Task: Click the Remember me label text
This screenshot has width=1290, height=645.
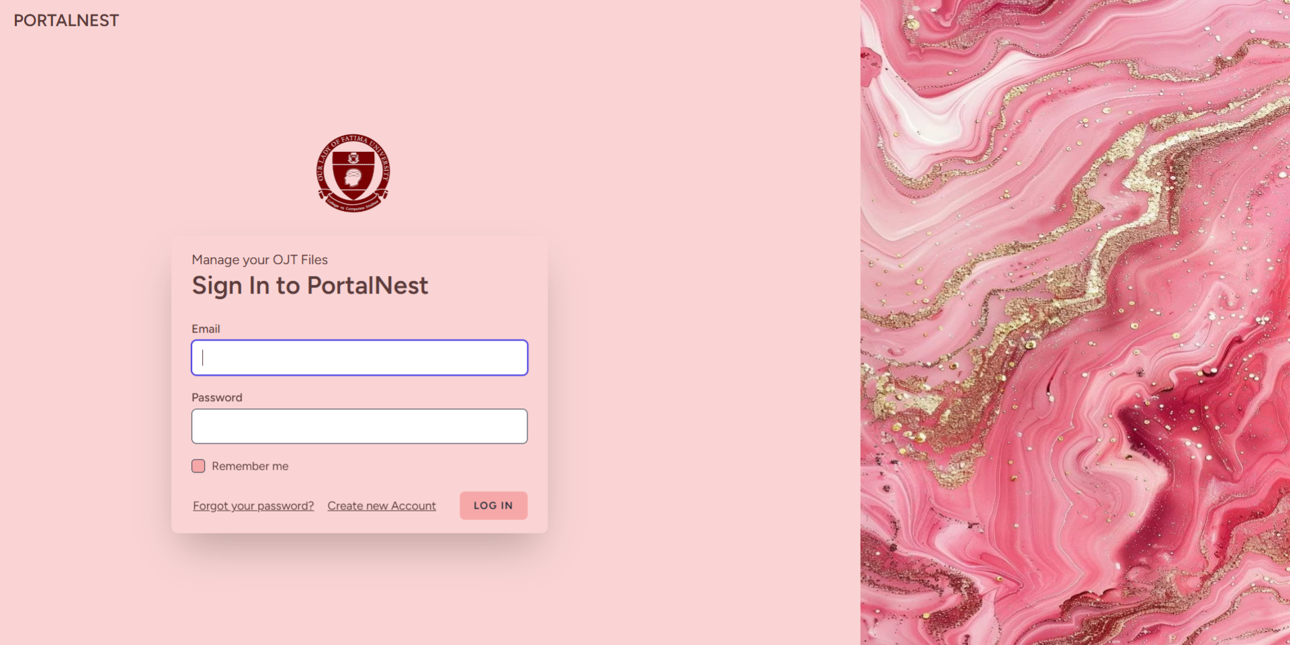Action: (x=250, y=466)
